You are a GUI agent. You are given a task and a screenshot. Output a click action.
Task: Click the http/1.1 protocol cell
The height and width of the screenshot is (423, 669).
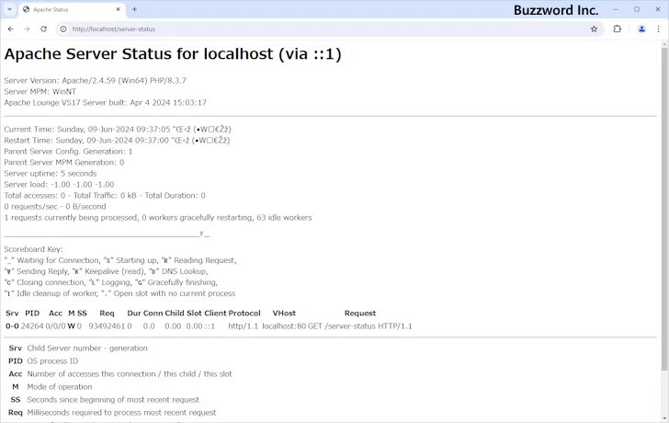tap(244, 326)
